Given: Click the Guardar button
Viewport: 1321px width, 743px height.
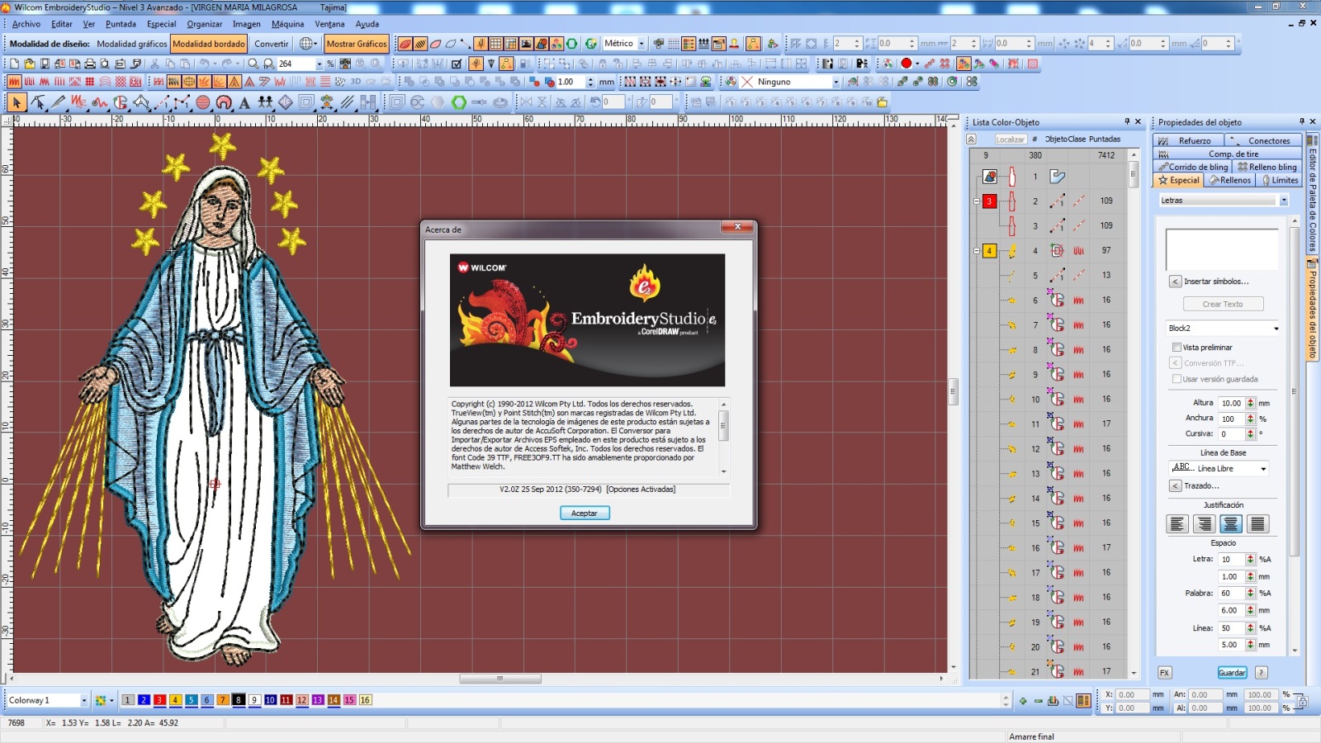Looking at the screenshot, I should pyautogui.click(x=1232, y=673).
